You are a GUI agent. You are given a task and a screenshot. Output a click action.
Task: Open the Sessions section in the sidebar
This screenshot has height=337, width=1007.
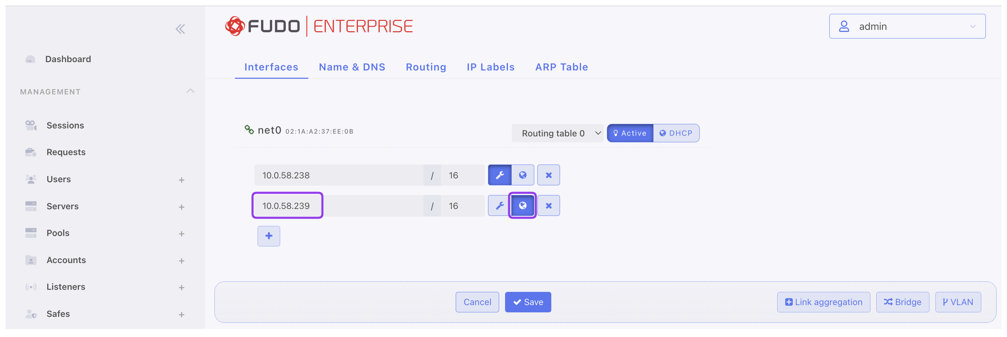pos(65,125)
